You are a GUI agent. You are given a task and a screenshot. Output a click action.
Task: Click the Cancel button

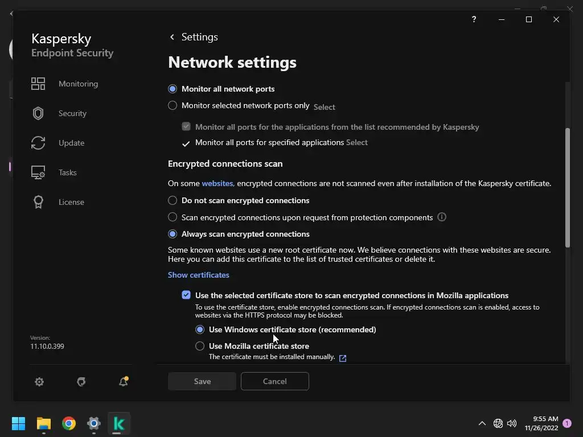275,381
